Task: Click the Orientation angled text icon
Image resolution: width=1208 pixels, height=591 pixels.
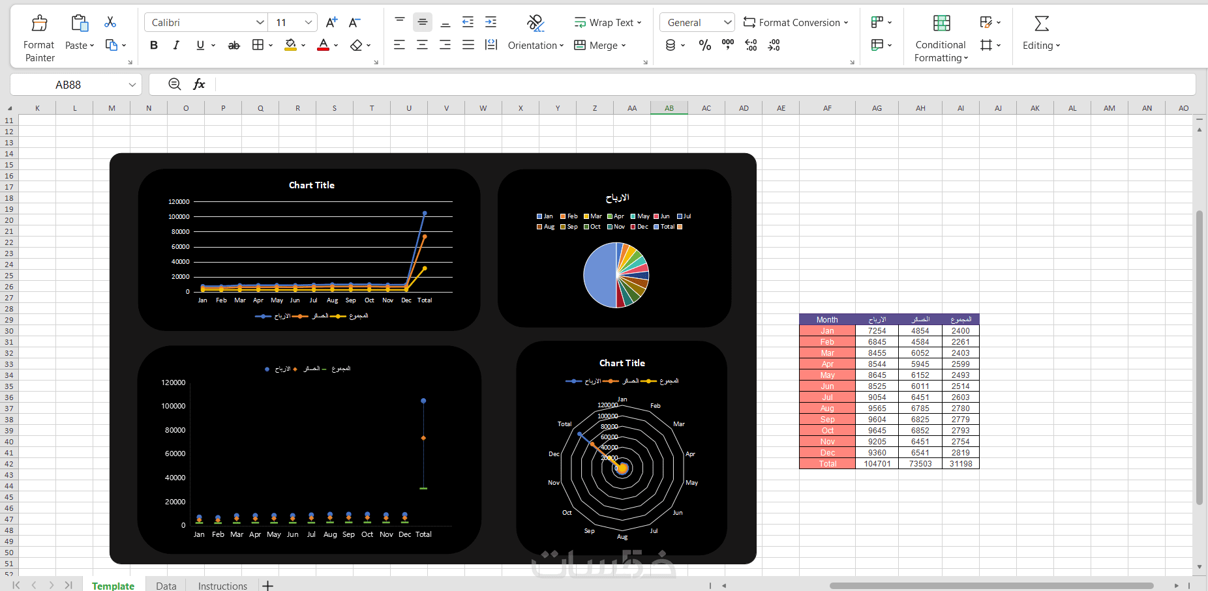Action: click(x=536, y=23)
